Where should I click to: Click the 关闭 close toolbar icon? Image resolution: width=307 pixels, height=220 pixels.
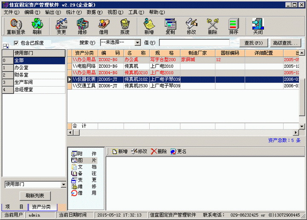tap(258, 26)
